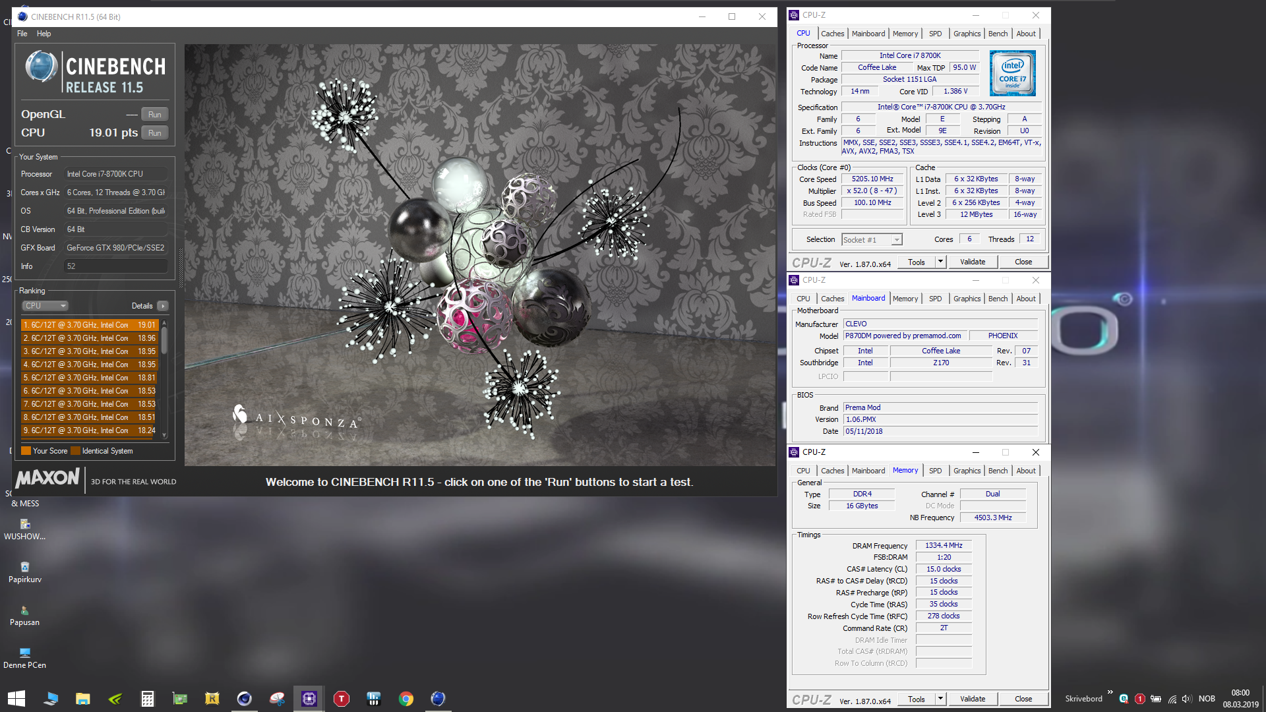Viewport: 1266px width, 712px height.
Task: Click the Info field showing 52
Action: point(115,266)
